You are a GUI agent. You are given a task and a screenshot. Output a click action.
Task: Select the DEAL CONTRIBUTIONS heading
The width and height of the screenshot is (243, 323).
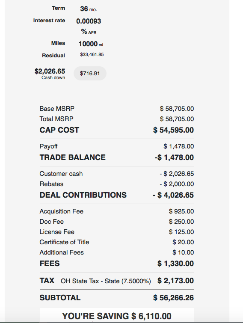coord(83,195)
